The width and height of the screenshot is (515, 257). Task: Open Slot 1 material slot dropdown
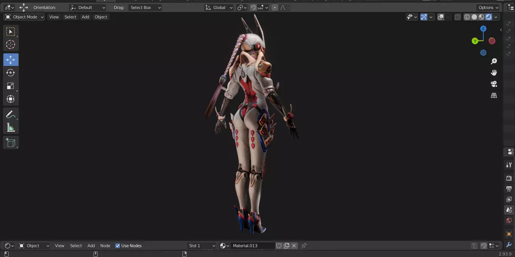[x=202, y=246]
